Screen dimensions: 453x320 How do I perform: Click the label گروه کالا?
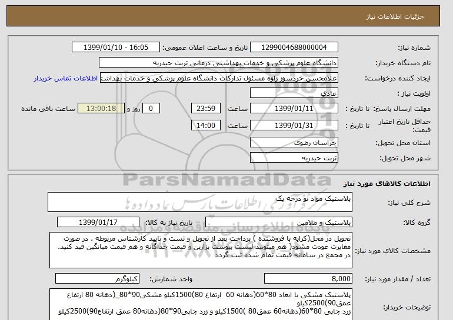[x=417, y=223]
